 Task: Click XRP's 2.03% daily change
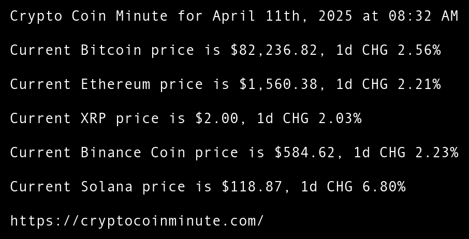coord(340,118)
